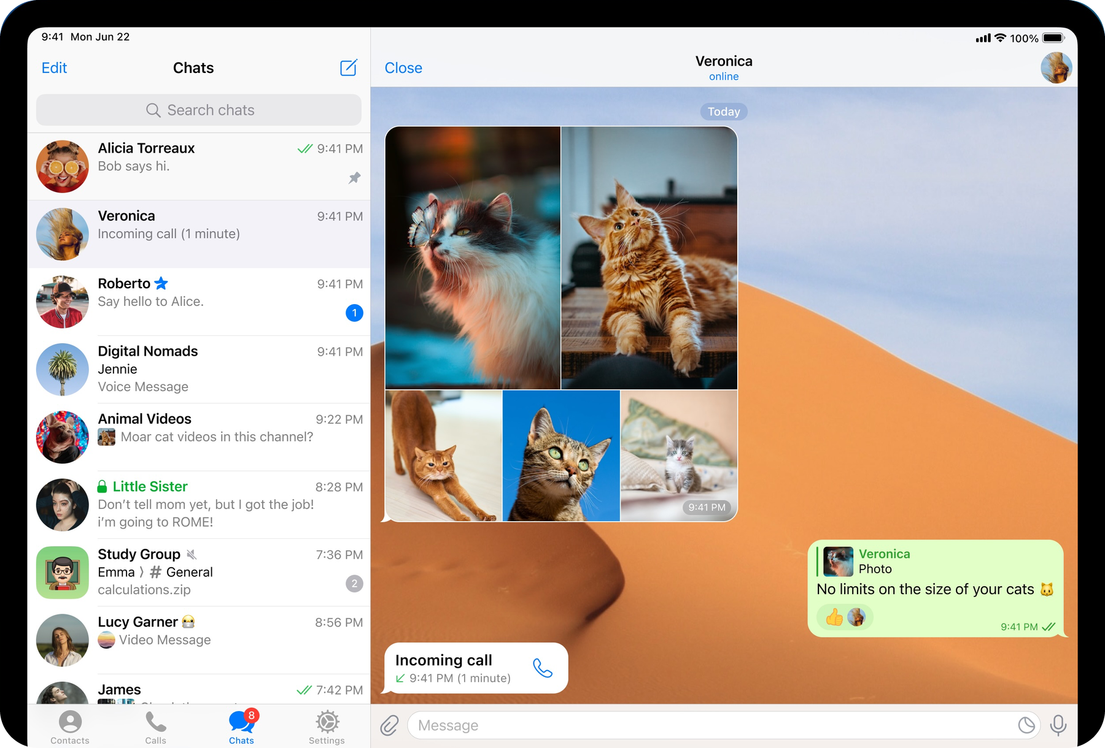
Task: Open the Settings tab
Action: tap(327, 727)
